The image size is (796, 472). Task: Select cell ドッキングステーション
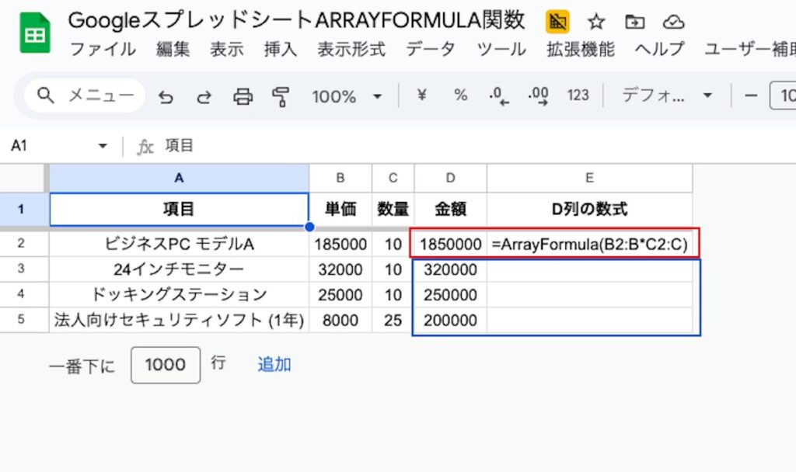point(179,294)
